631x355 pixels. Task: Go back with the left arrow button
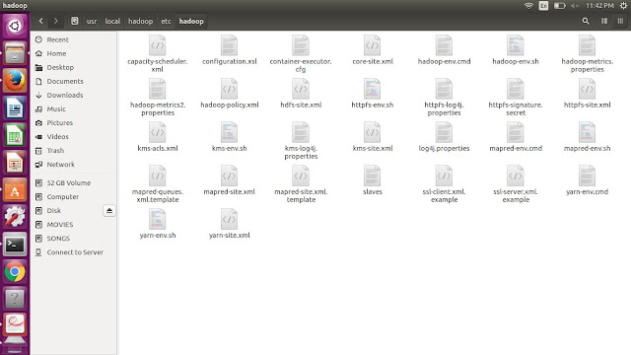41,21
